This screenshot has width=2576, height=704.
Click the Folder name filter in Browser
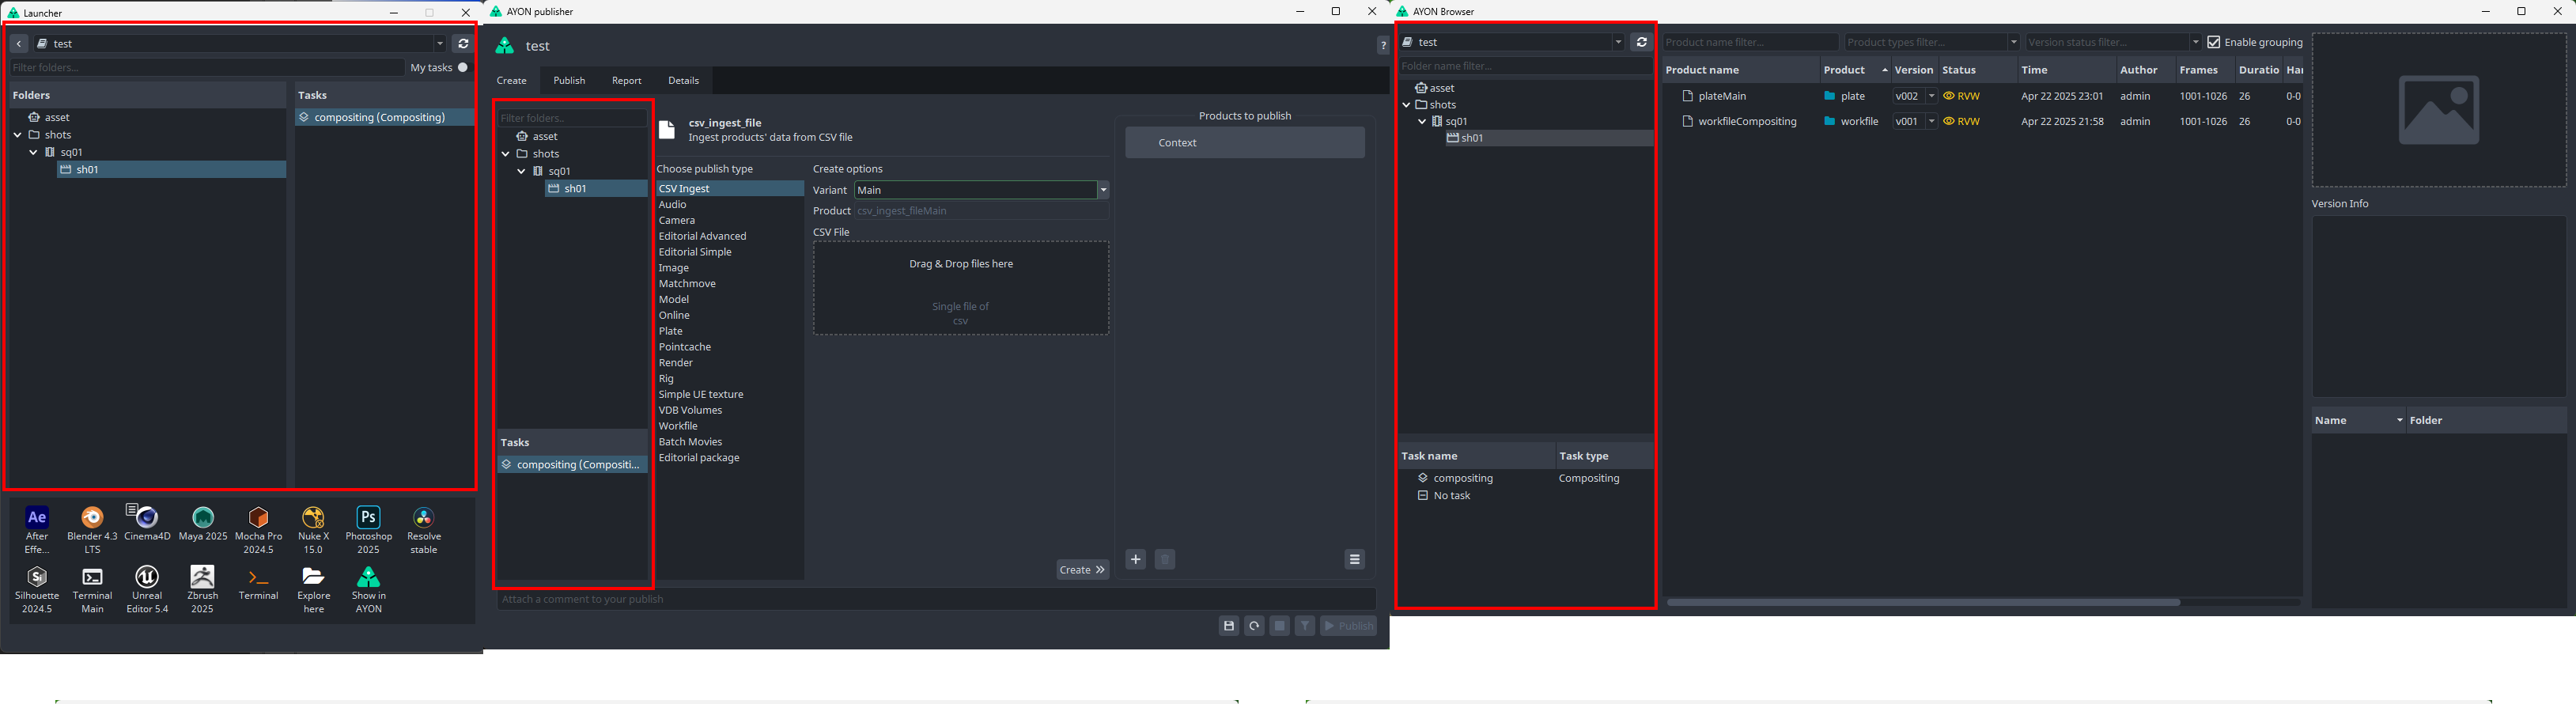(x=1525, y=66)
